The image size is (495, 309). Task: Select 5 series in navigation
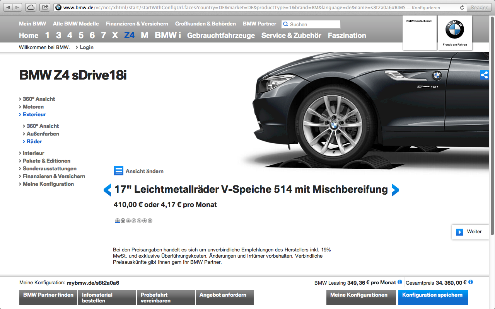point(81,36)
